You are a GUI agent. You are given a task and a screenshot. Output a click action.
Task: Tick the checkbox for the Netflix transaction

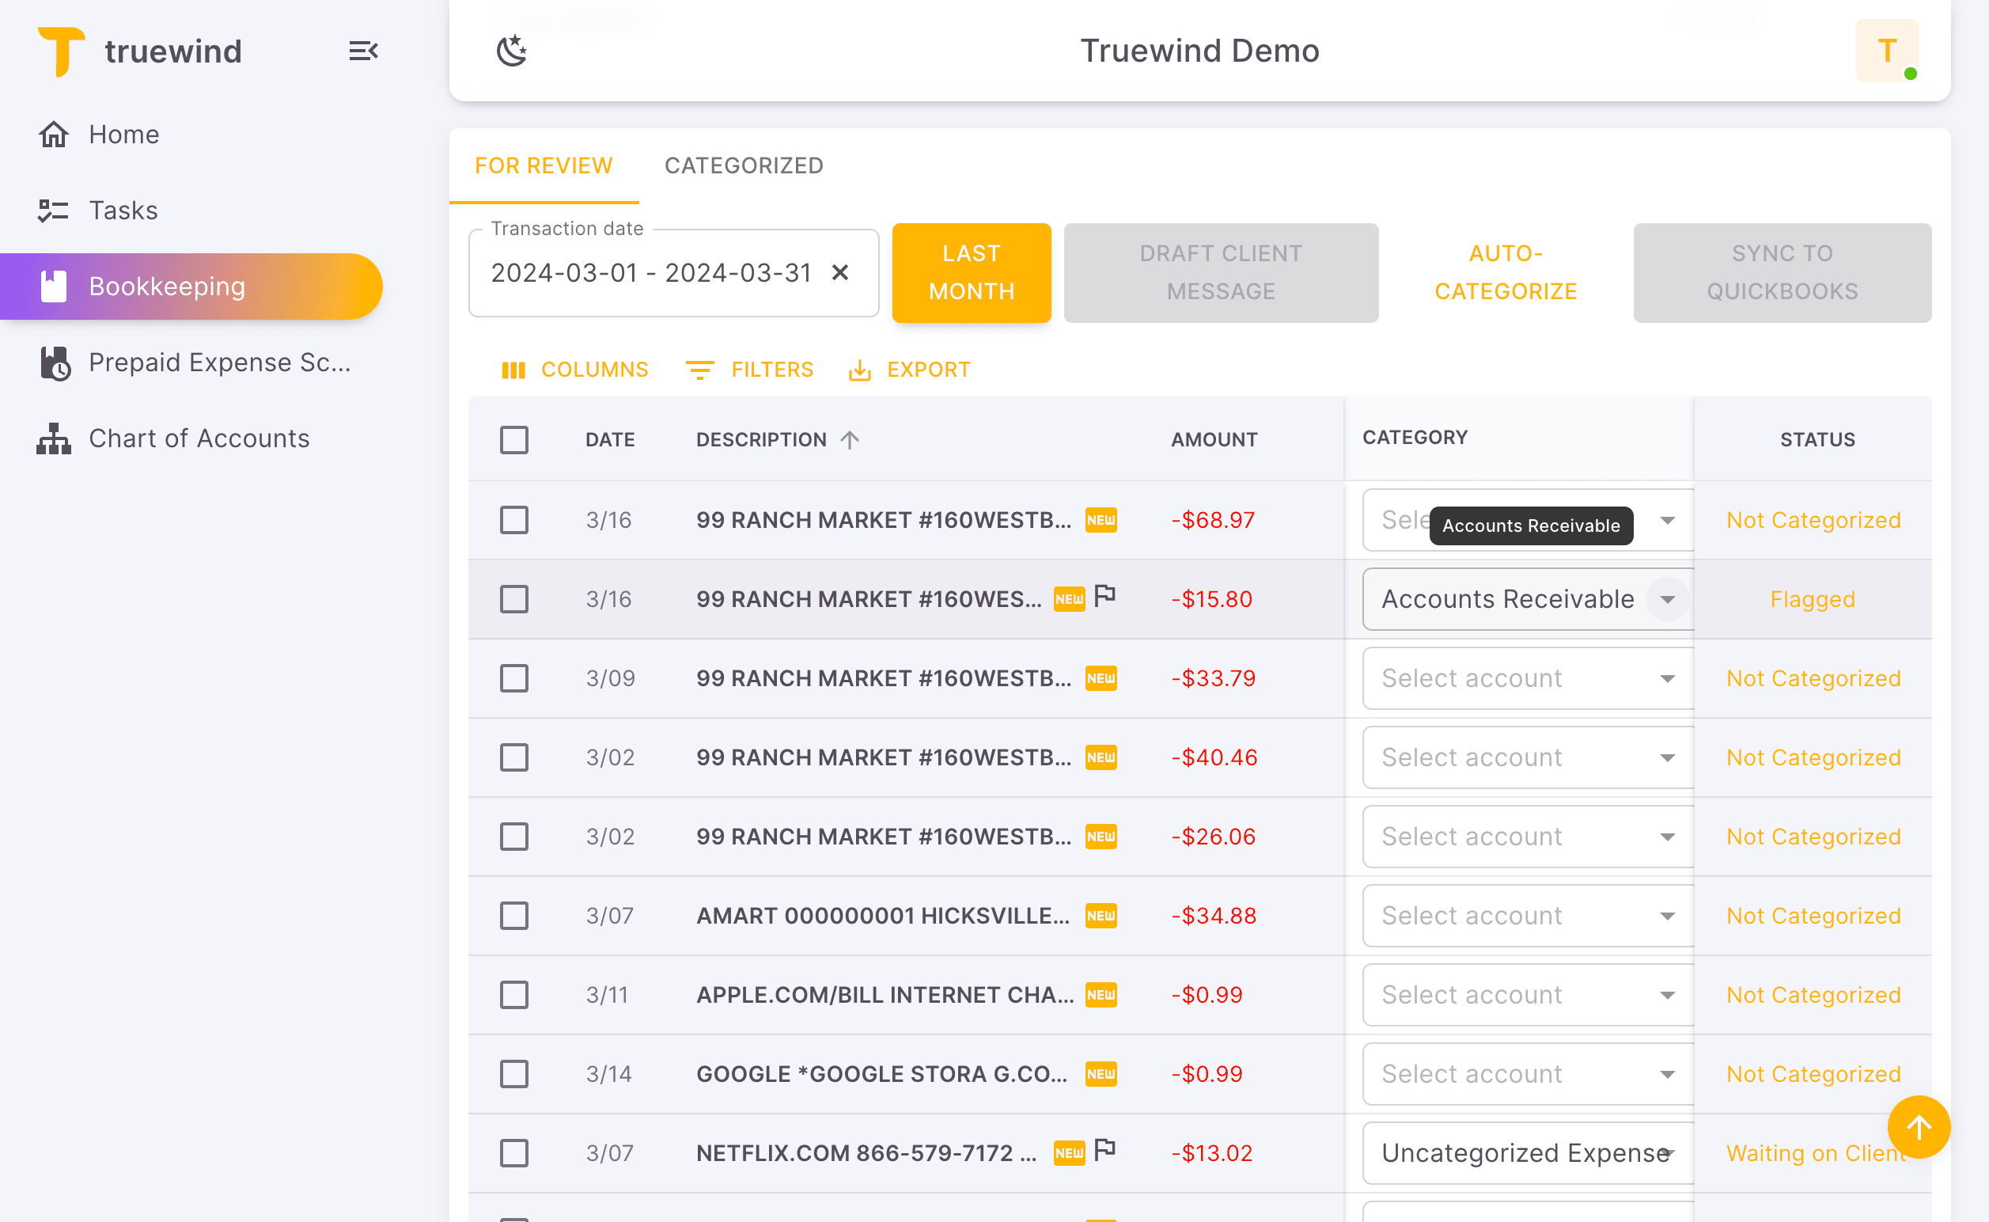tap(513, 1153)
